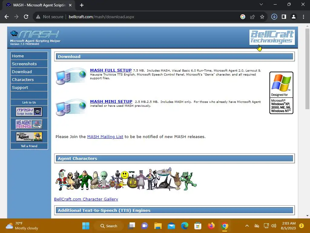310x233 pixels.
Task: Open Screenshots in the sidebar menu
Action: coord(29,64)
